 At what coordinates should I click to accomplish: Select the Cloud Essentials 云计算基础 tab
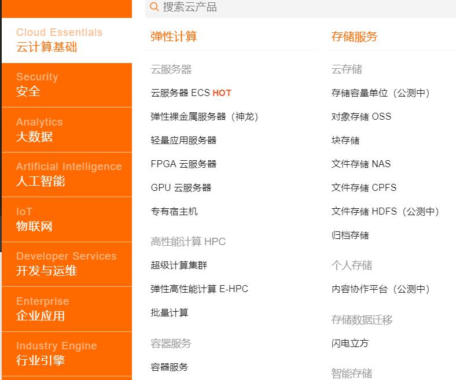pos(67,40)
